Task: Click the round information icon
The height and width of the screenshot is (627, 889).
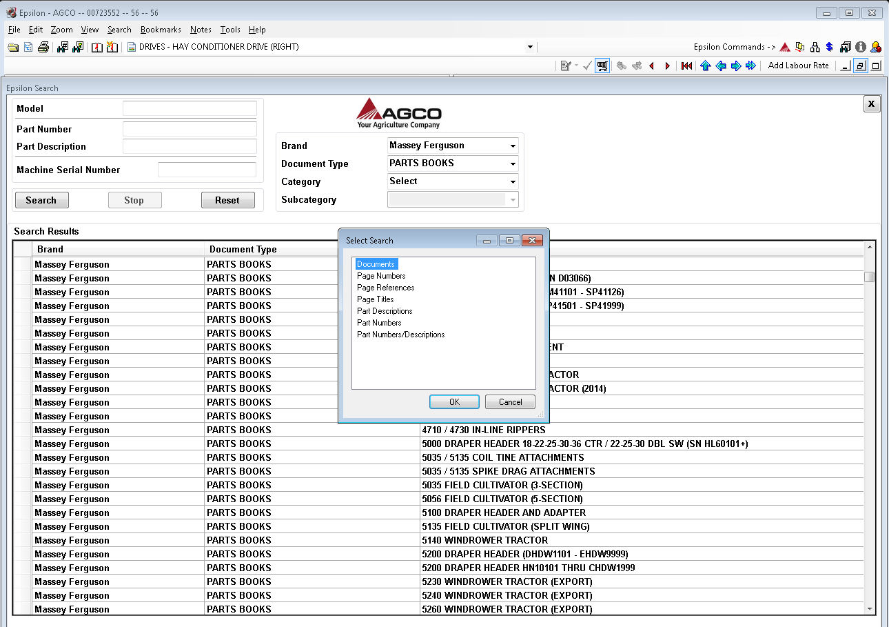Action: (x=861, y=47)
